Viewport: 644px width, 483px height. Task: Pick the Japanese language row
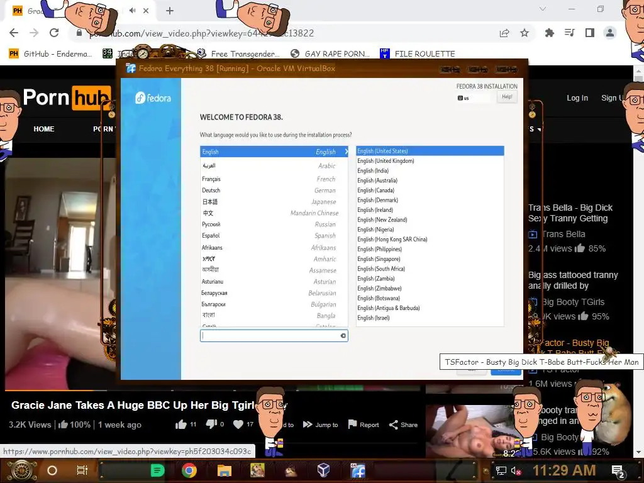[274, 202]
